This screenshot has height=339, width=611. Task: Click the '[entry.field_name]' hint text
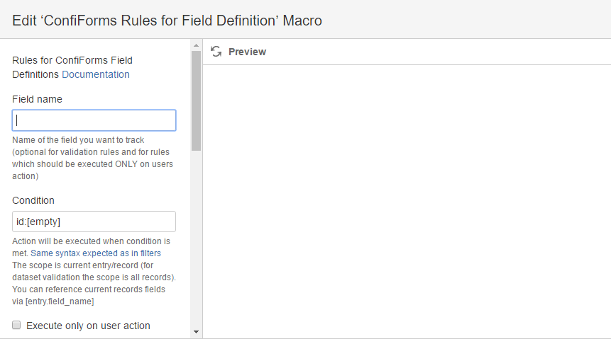tap(60, 301)
